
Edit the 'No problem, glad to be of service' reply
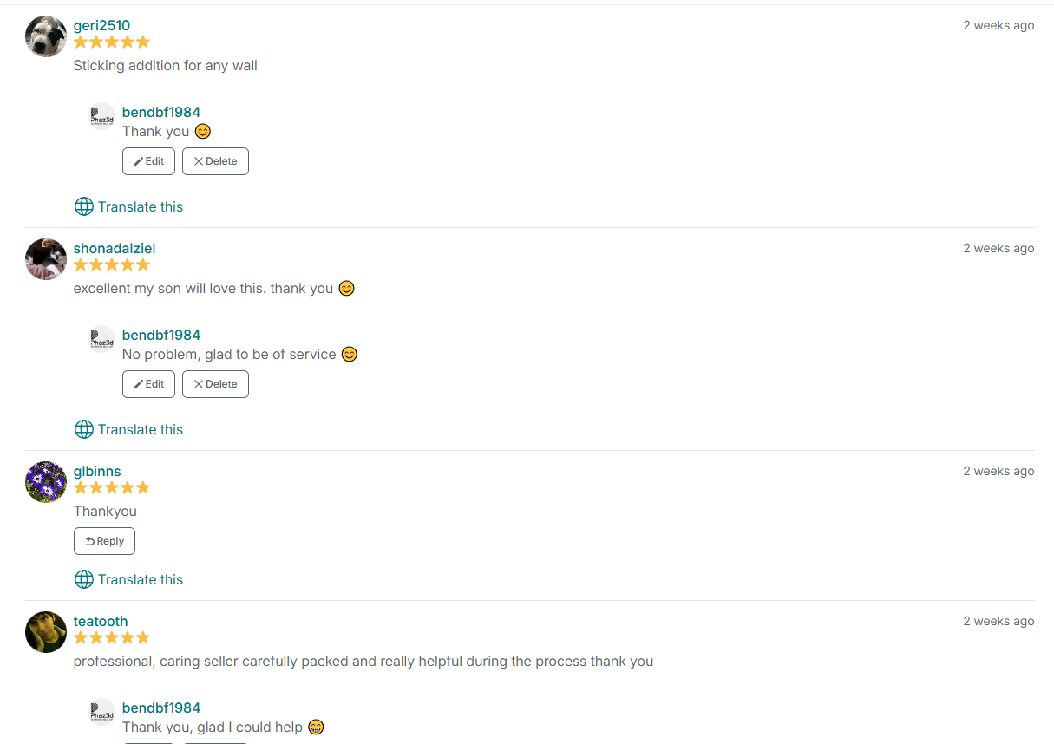tap(148, 384)
